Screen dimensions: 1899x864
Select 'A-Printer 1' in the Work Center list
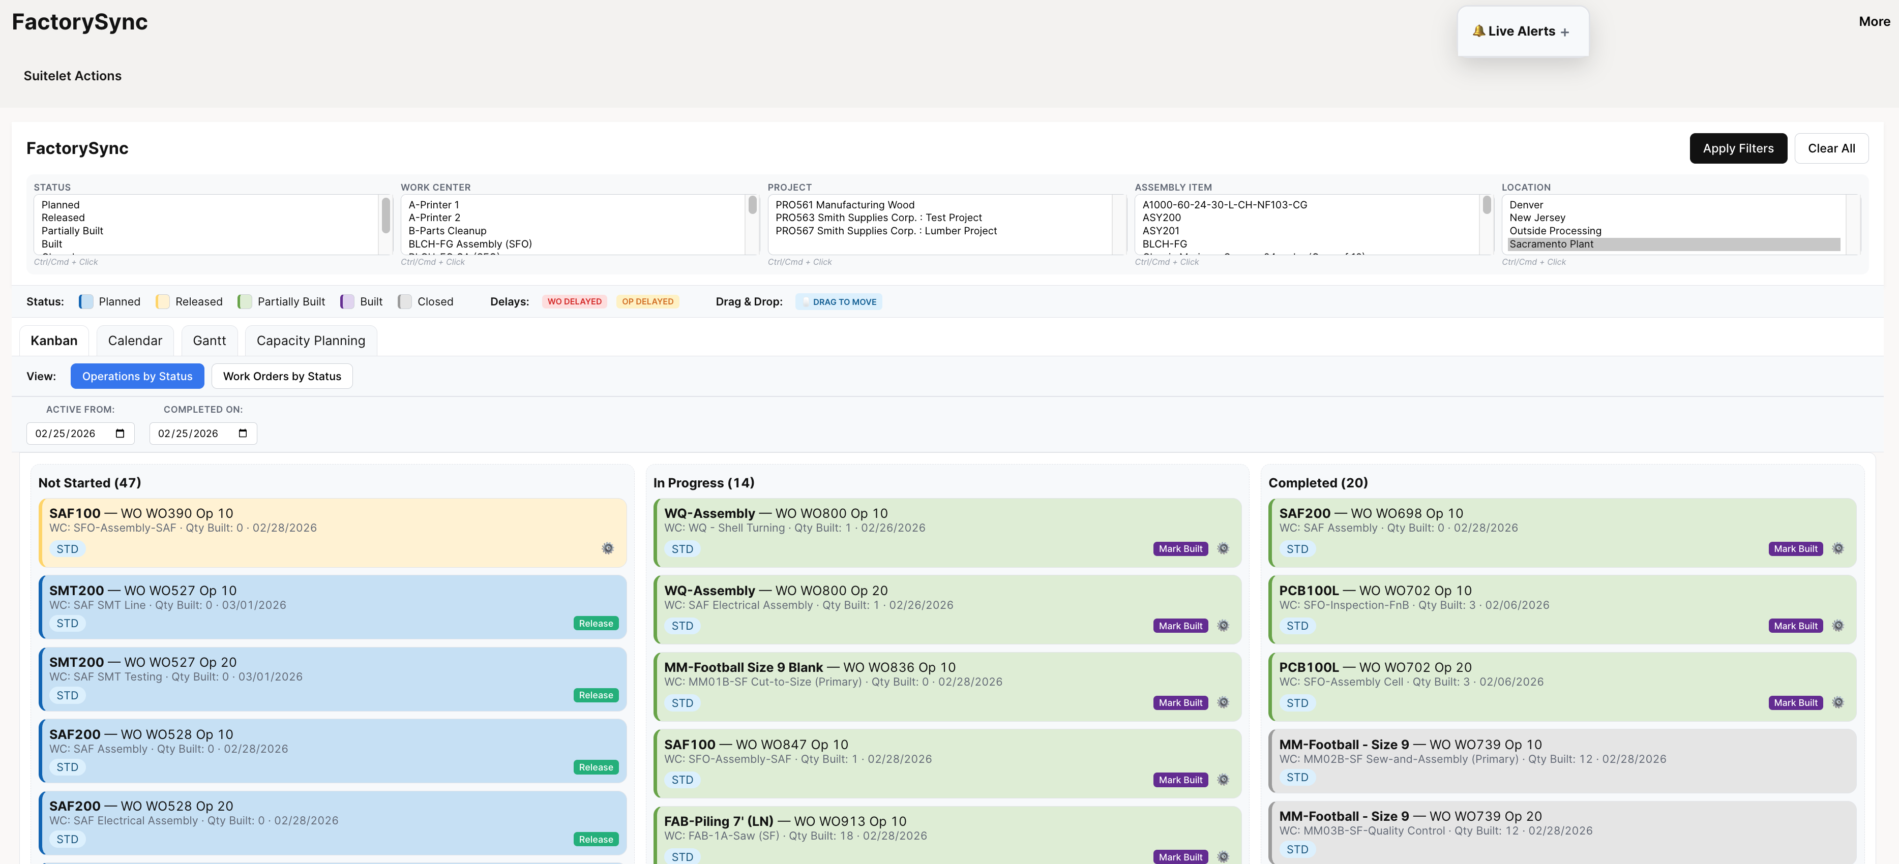(x=433, y=204)
